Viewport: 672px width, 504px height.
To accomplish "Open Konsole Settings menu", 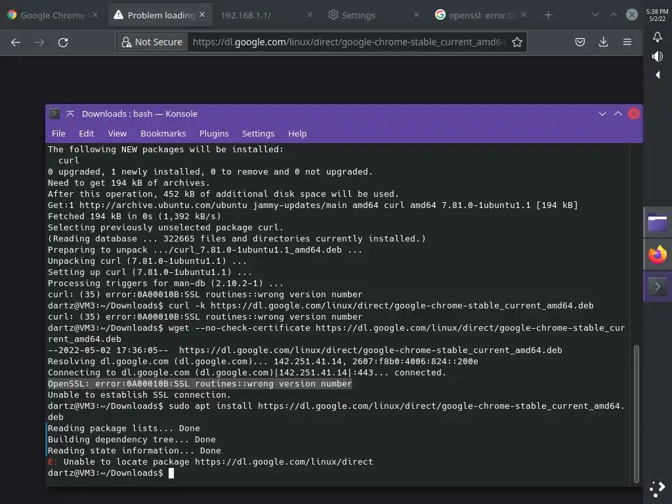I will [258, 134].
